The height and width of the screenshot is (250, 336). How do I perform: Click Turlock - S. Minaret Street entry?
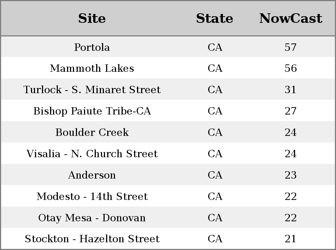coord(92,89)
